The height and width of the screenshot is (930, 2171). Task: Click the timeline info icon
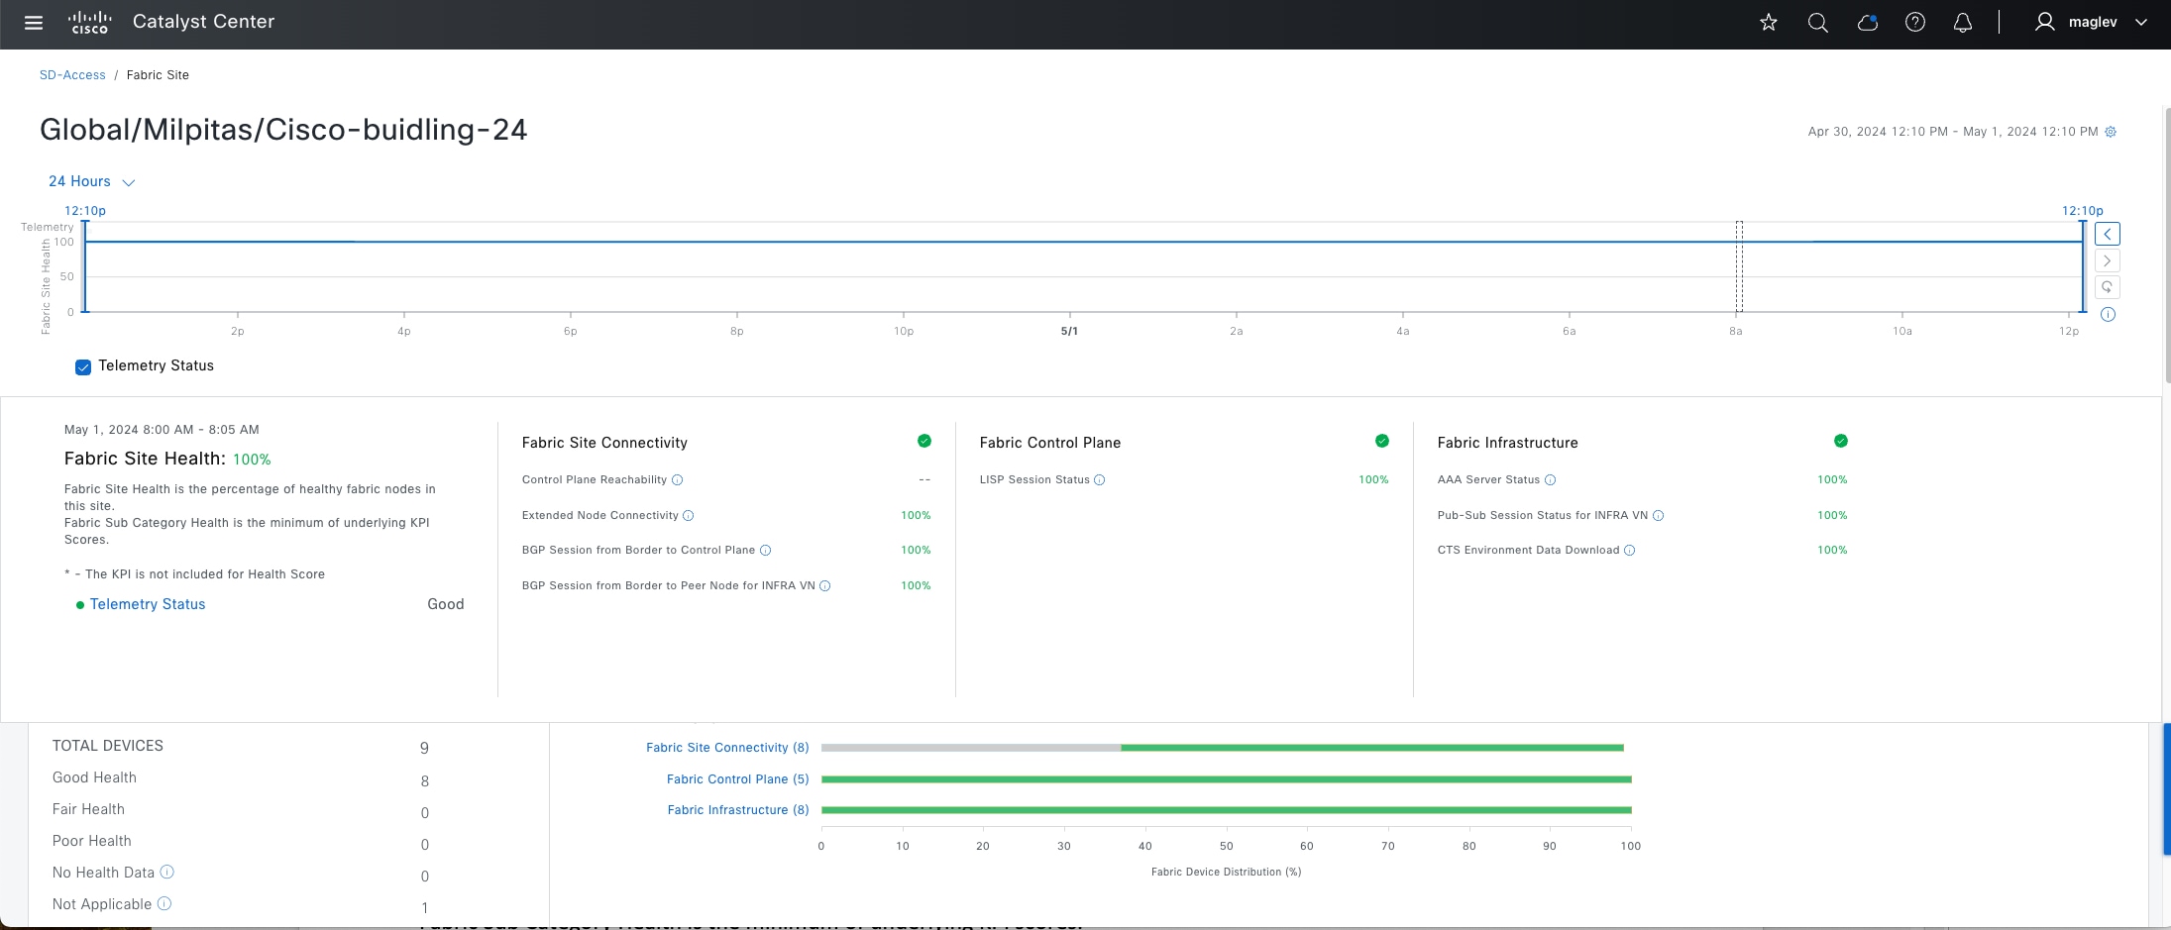[2109, 314]
